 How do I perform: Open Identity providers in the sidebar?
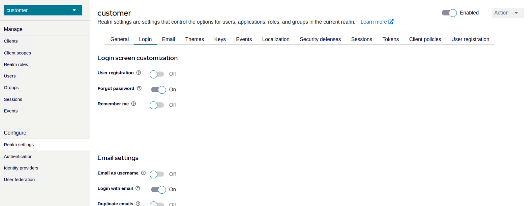[x=21, y=168]
